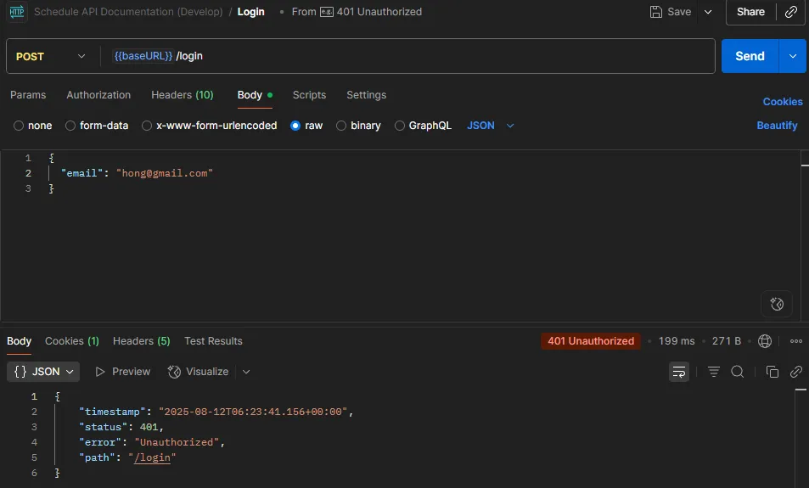Click the request URL input field
This screenshot has width=809, height=488.
click(407, 56)
